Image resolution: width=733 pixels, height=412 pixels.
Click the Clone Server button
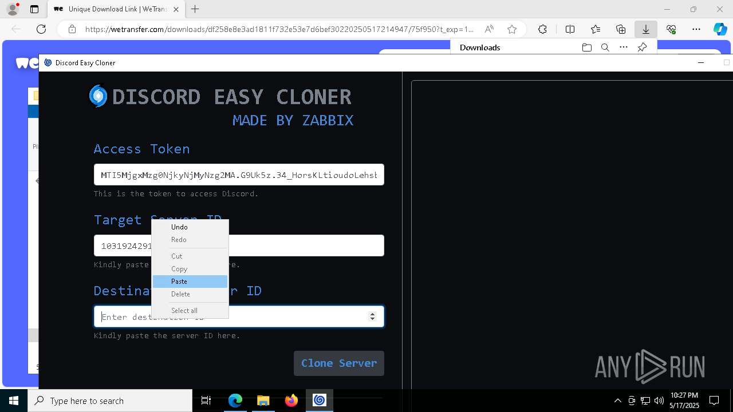pyautogui.click(x=339, y=363)
